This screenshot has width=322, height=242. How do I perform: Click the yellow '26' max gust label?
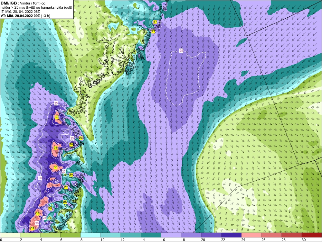pyautogui.click(x=65, y=202)
